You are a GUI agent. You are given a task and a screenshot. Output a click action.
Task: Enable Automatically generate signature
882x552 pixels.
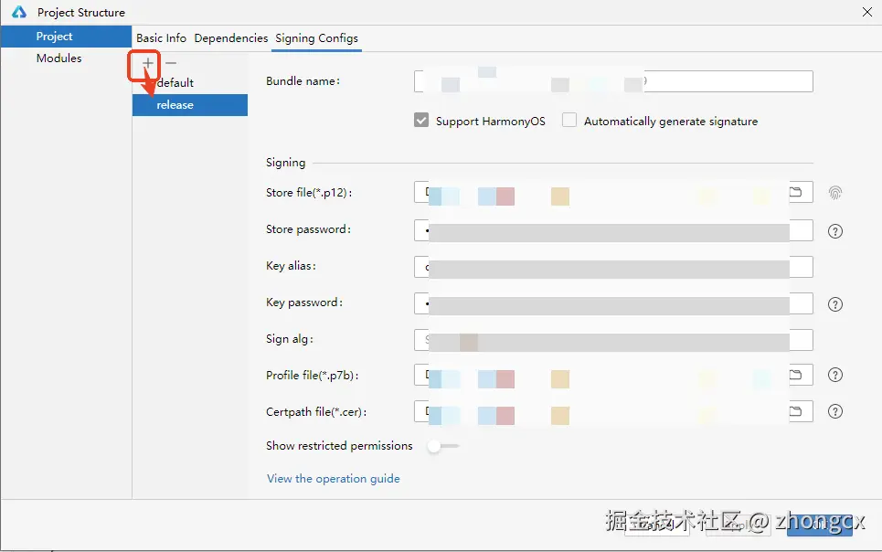(x=569, y=121)
